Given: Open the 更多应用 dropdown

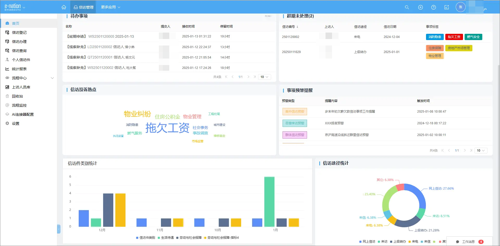Looking at the screenshot, I should pos(111,7).
